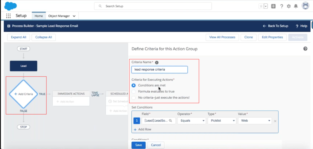Select No criteria just execute the actions

134,98
